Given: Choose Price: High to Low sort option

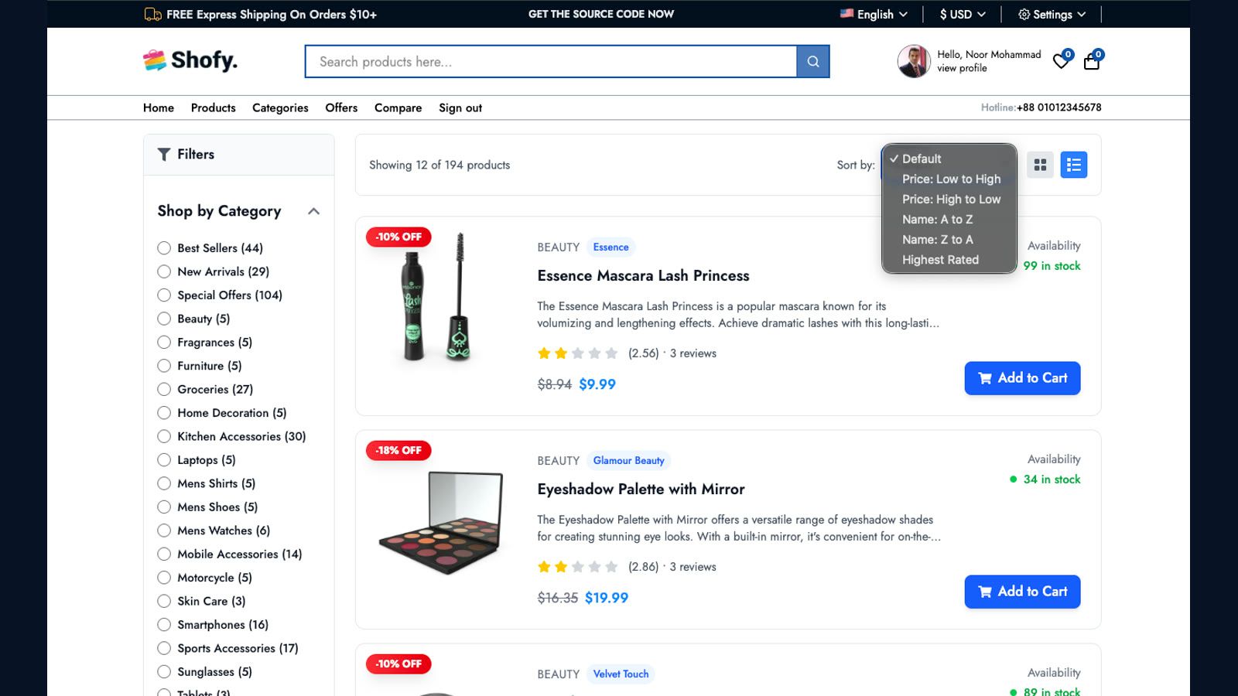Looking at the screenshot, I should point(949,199).
